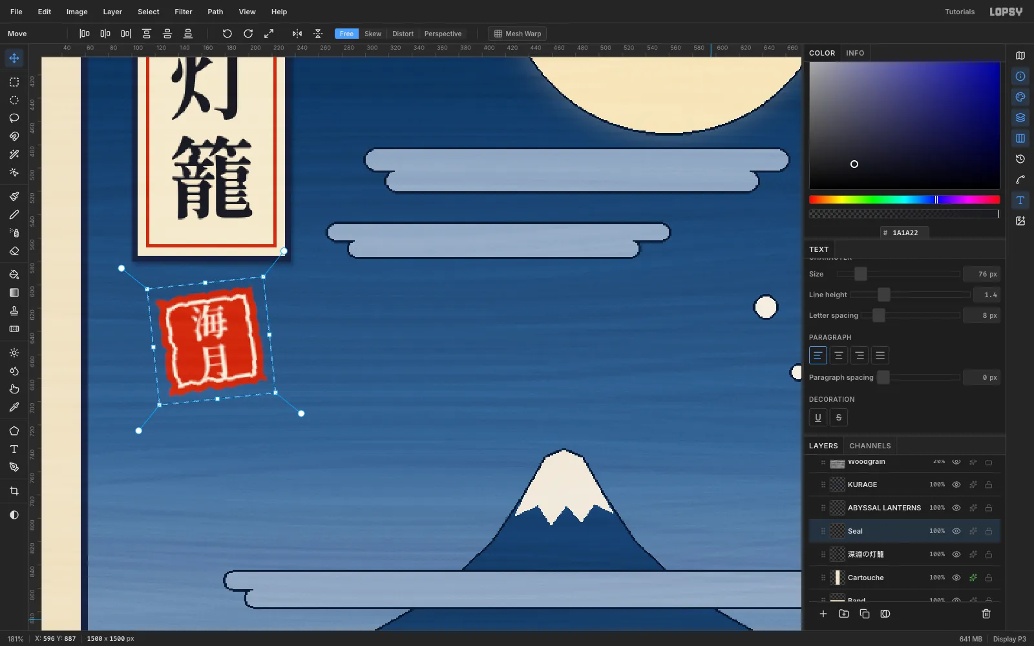The image size is (1034, 646).
Task: Select the Crop tool
Action: pos(14,491)
